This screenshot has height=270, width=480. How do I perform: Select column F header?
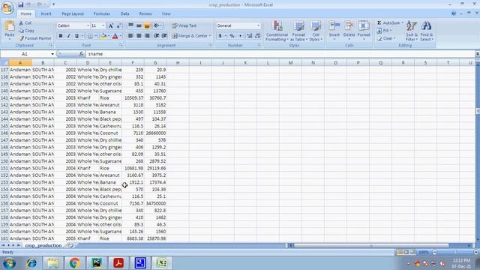(133, 63)
